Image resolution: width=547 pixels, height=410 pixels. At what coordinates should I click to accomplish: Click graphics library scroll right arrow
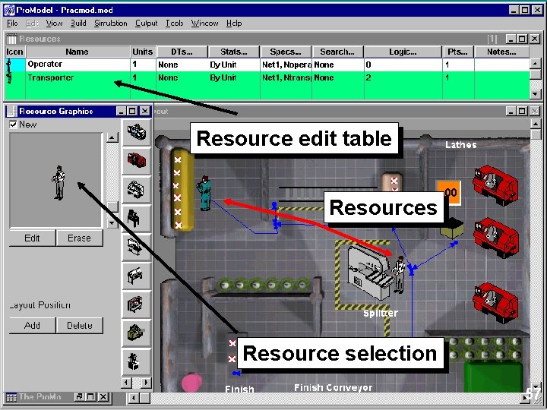[147, 383]
